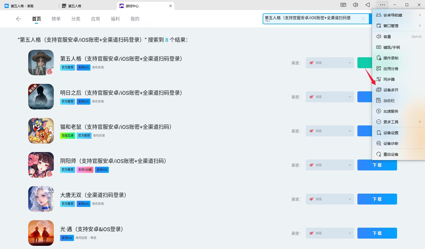Click 下载 button for 光·遇
425x249 pixels.
click(377, 233)
